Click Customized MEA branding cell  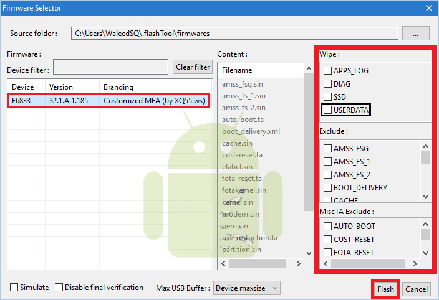pyautogui.click(x=154, y=101)
